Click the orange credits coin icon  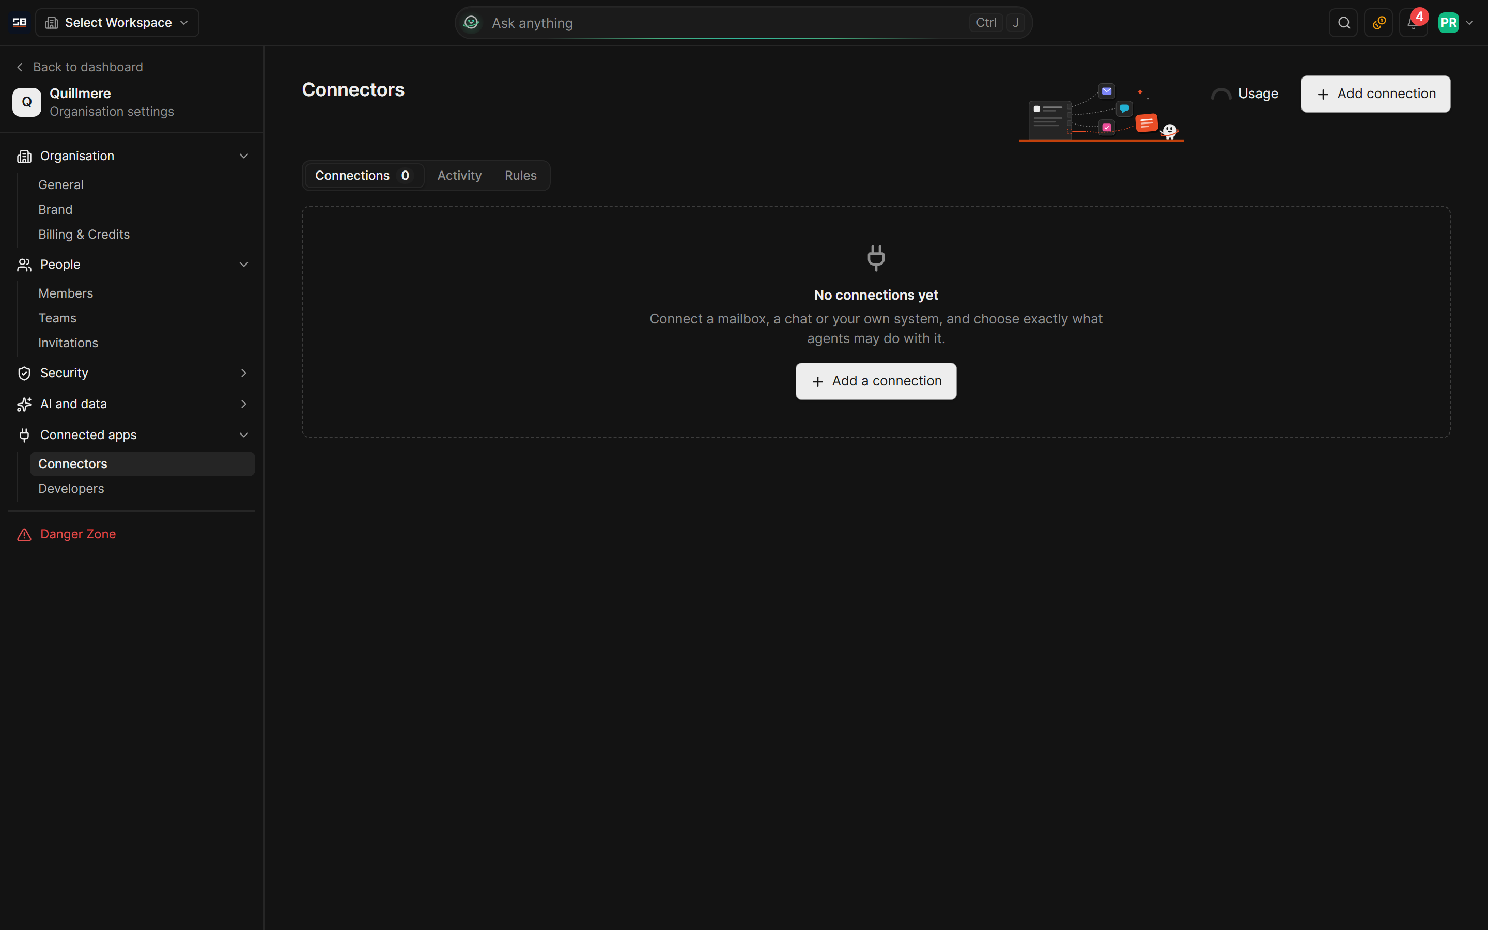point(1378,23)
